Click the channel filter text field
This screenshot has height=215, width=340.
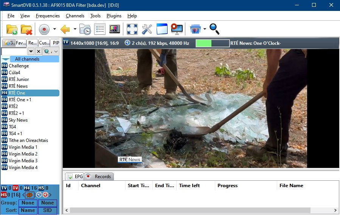coord(14,51)
